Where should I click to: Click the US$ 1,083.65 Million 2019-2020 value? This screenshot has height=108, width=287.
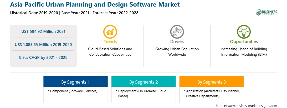pyautogui.click(x=43, y=44)
